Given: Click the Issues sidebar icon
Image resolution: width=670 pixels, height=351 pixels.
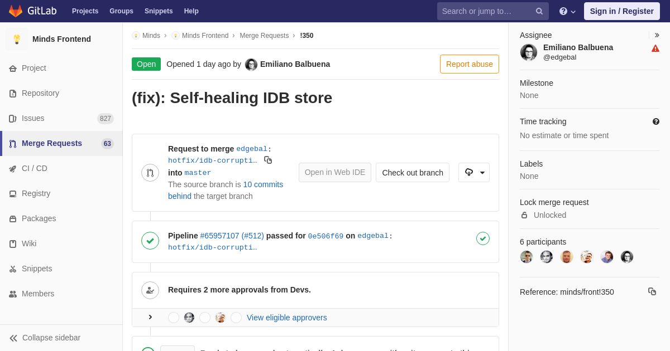Looking at the screenshot, I should [x=13, y=119].
